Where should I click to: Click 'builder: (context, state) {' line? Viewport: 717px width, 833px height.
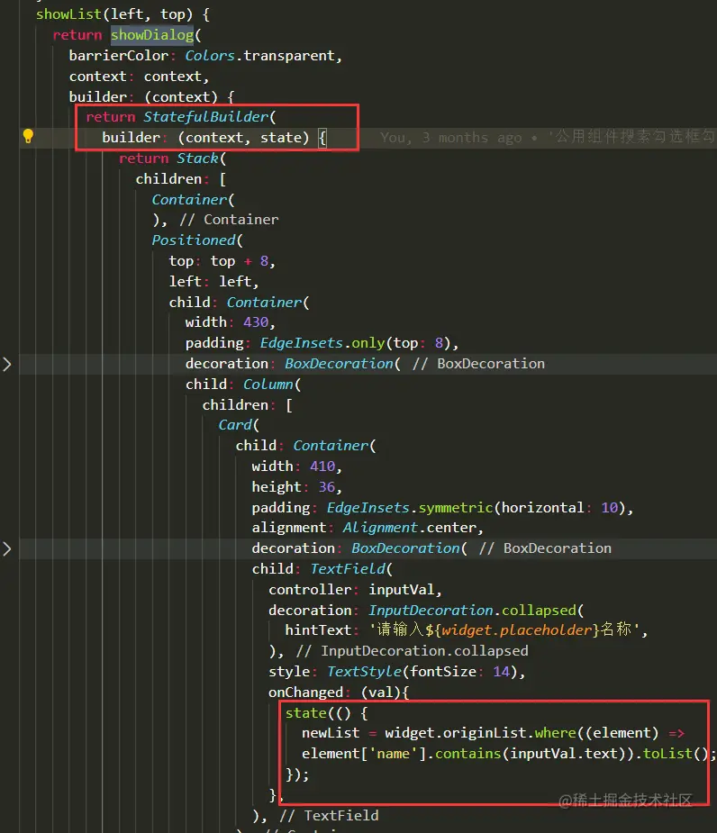click(214, 138)
